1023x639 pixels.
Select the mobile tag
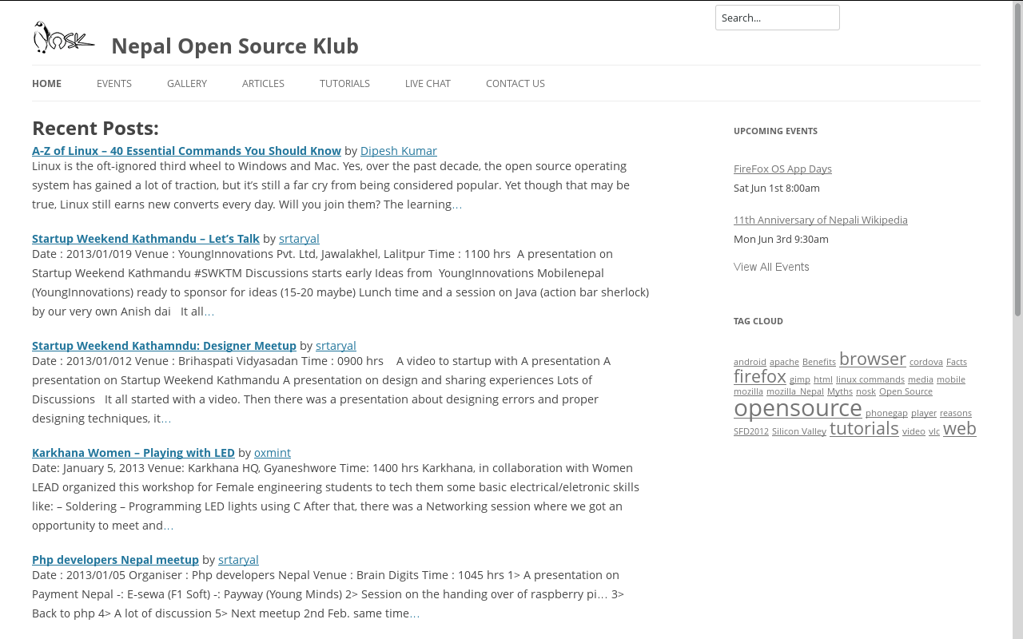click(951, 379)
